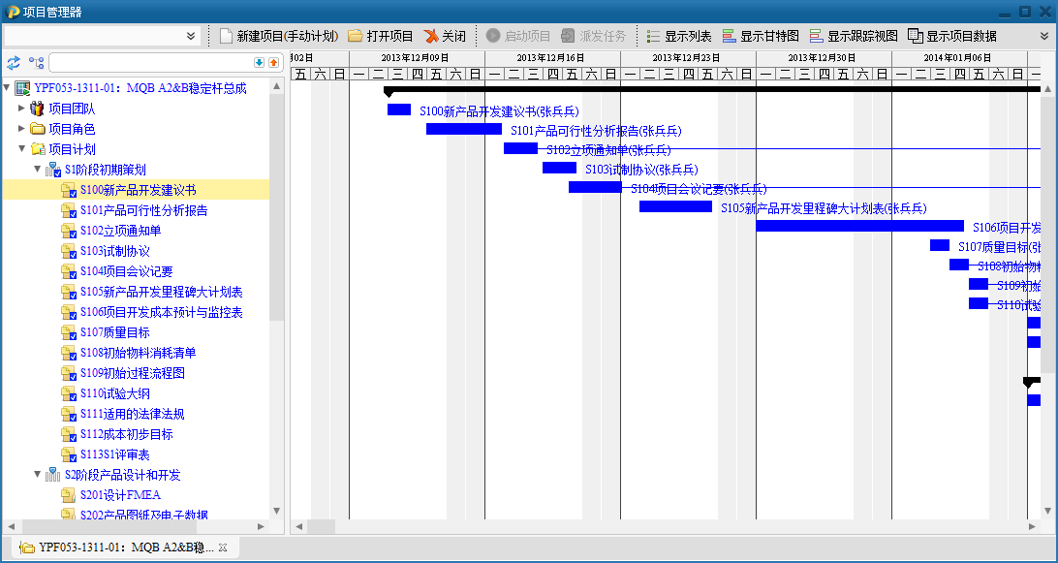
Task: Click the project icon next to YPF053-1311-01 root
Action: 23,88
